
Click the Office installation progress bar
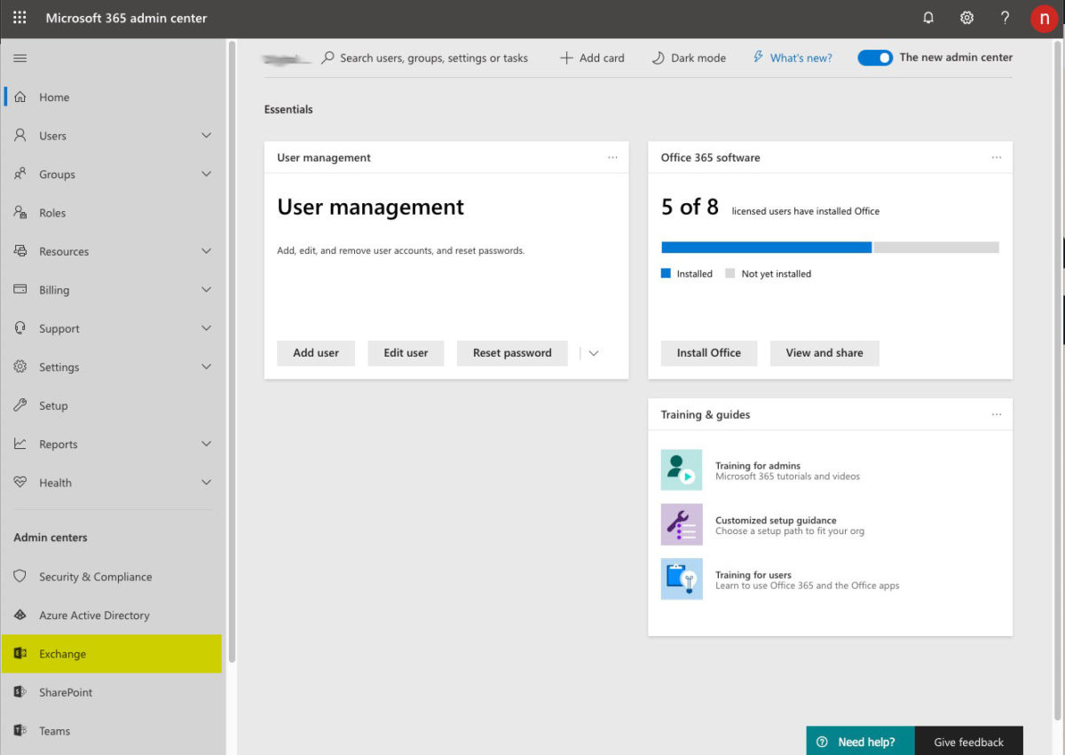tap(830, 247)
